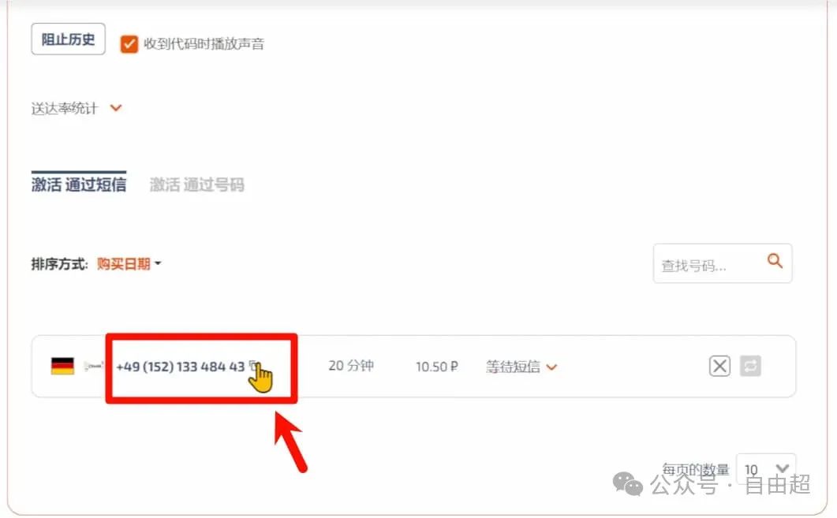Open the 每页的数量 per-page dropdown
Viewport: 837px width, 518px height.
pos(766,469)
